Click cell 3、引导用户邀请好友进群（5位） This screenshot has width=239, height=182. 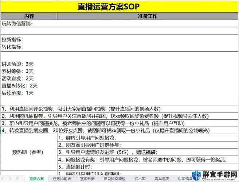148,152
